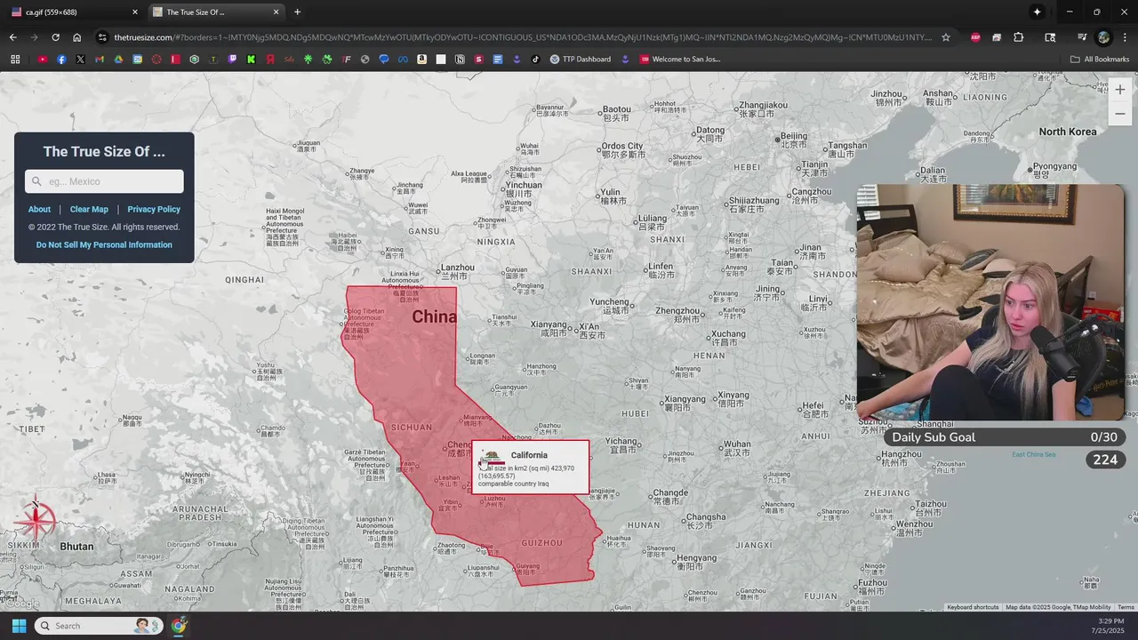The image size is (1138, 640).
Task: Close the ca.gif tab
Action: click(135, 12)
